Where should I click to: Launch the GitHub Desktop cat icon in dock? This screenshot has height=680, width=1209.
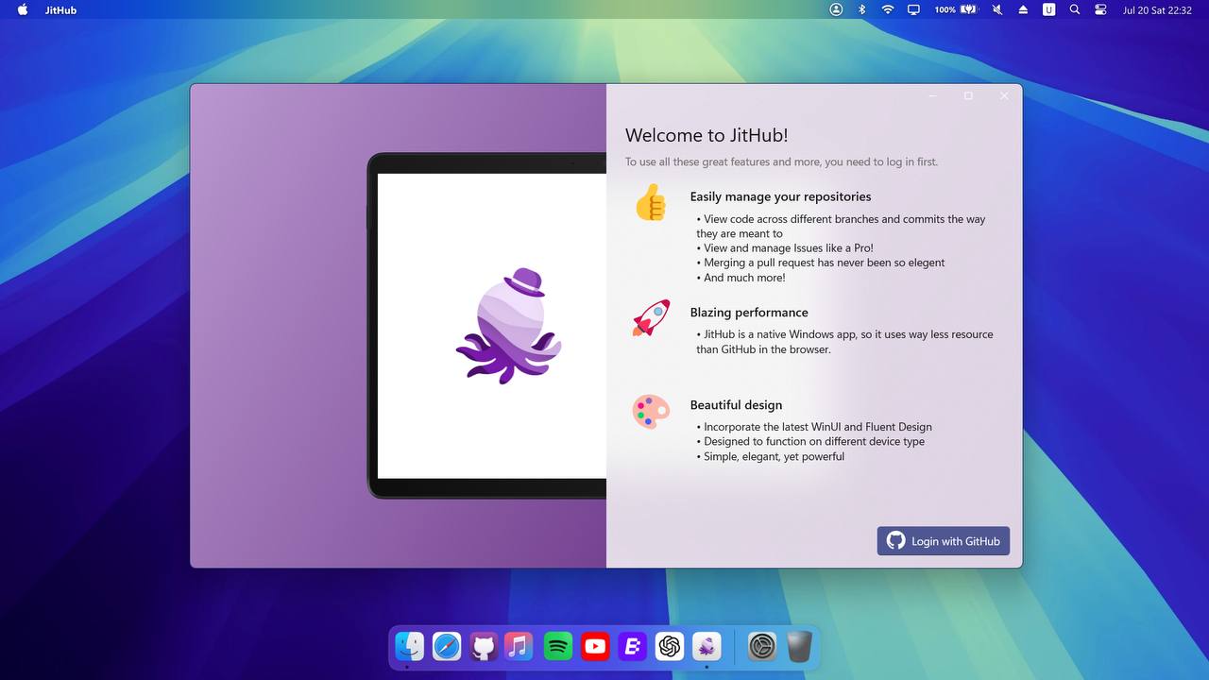484,646
